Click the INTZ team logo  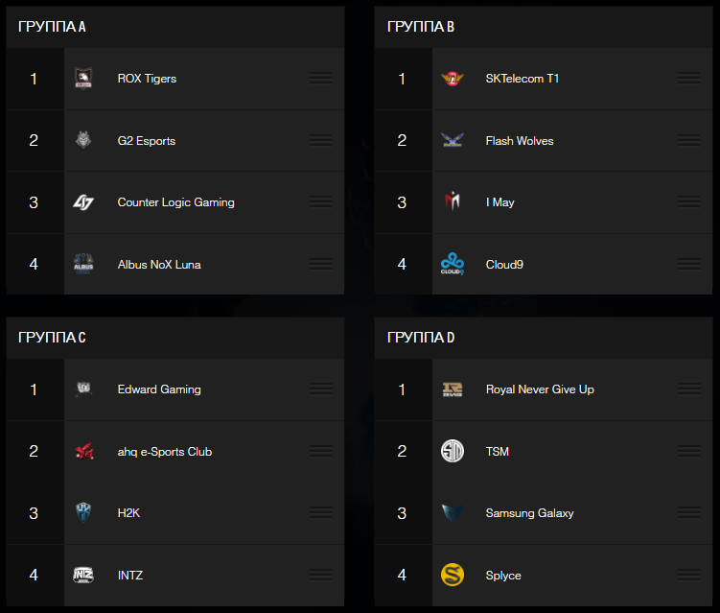tap(83, 575)
